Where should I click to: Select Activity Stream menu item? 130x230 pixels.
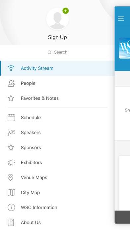coord(57,68)
